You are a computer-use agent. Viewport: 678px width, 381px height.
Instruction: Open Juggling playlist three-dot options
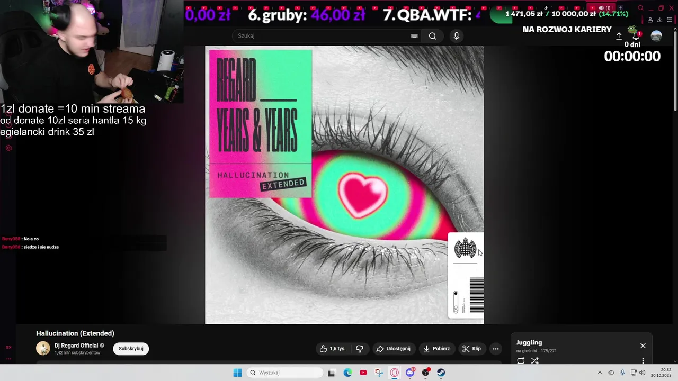pyautogui.click(x=643, y=361)
